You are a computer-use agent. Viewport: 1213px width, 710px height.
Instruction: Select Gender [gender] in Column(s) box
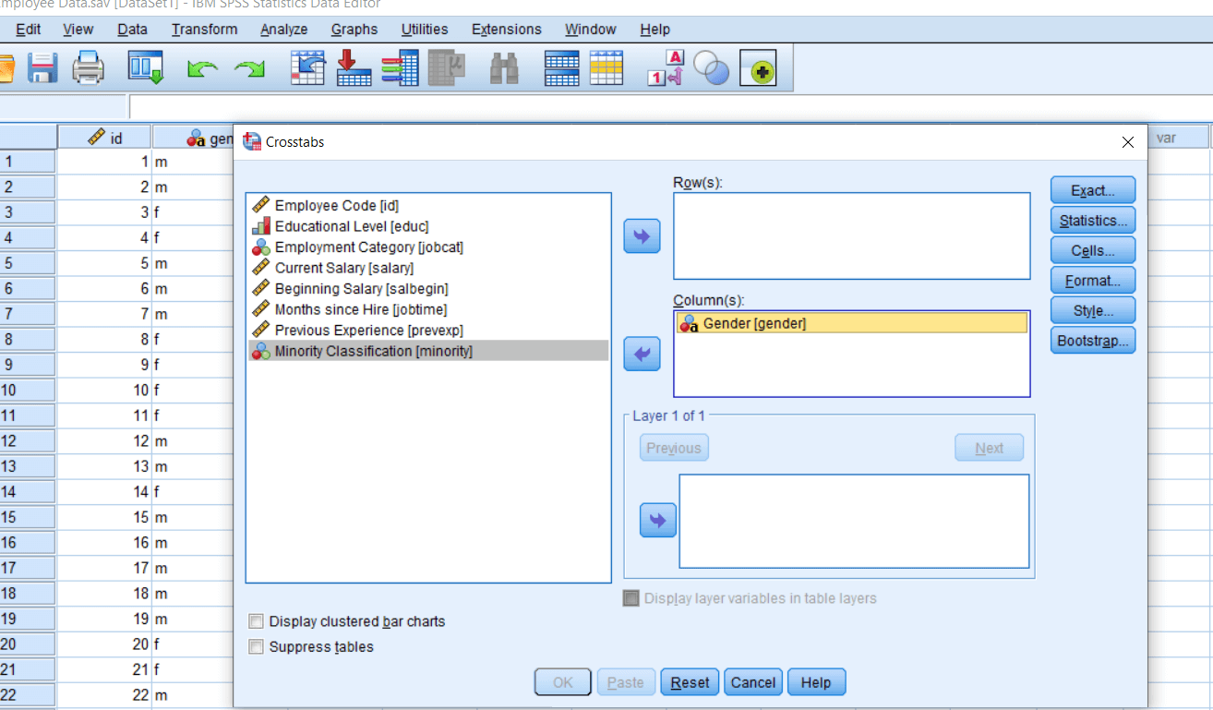pos(852,323)
